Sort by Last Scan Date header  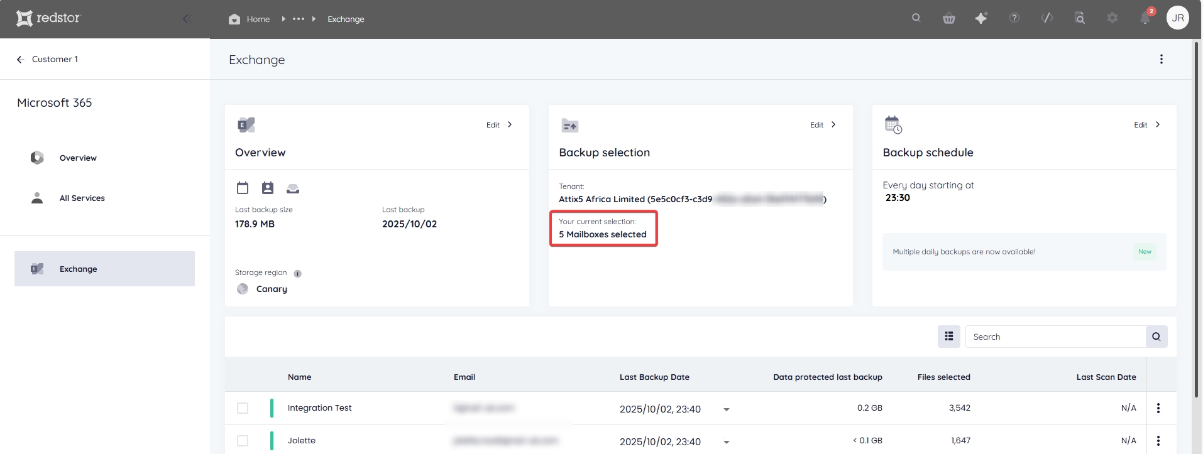(1106, 377)
